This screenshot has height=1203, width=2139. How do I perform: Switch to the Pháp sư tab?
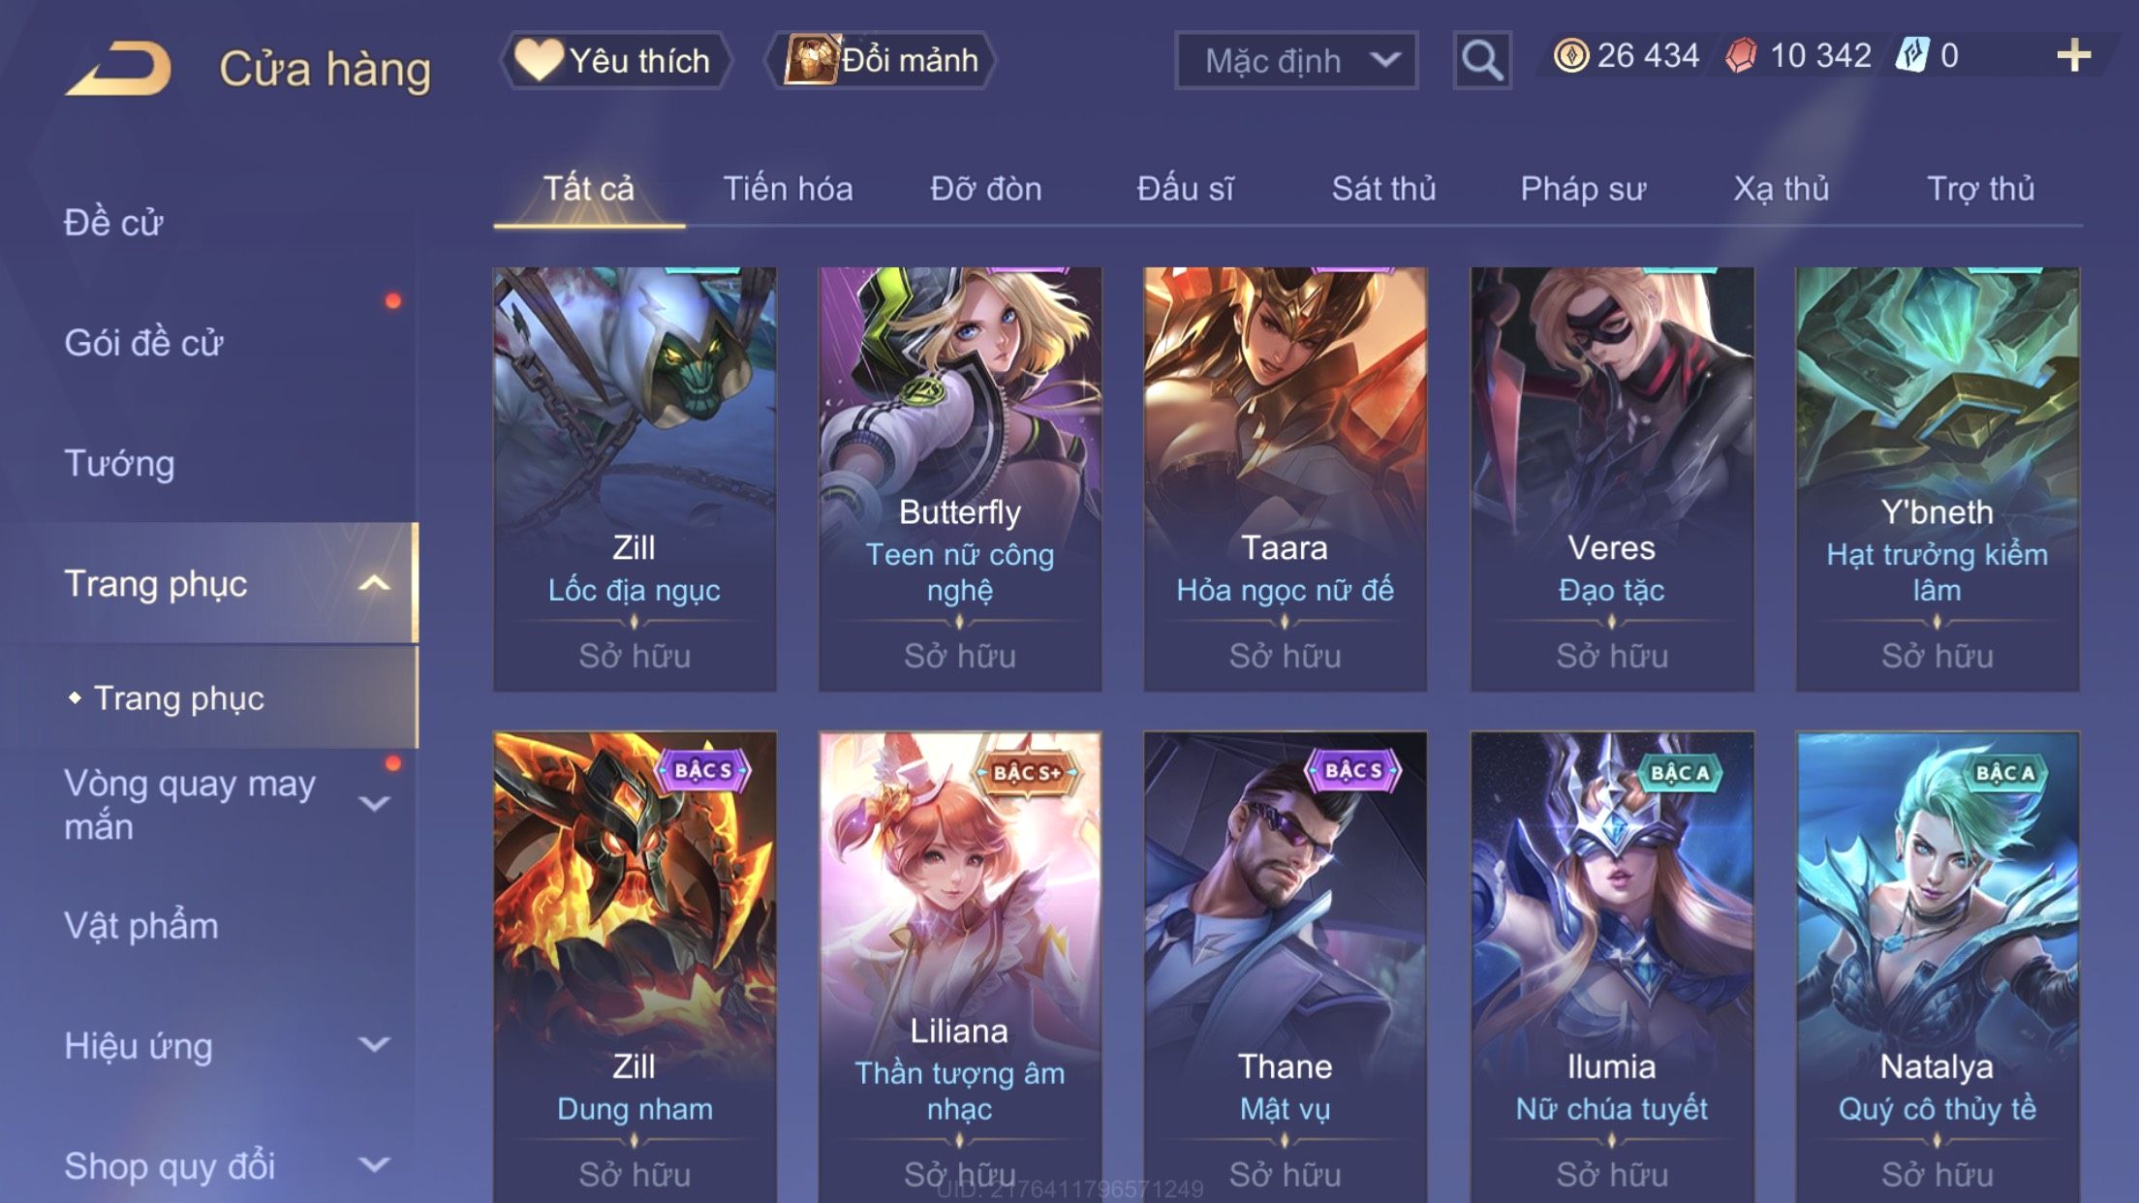[1583, 189]
